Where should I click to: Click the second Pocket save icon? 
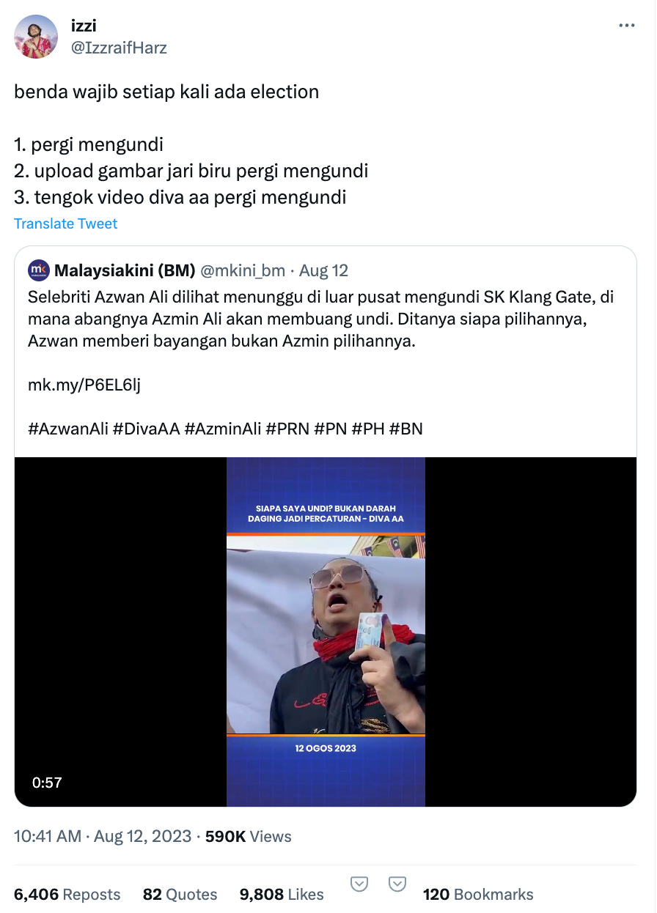(397, 884)
